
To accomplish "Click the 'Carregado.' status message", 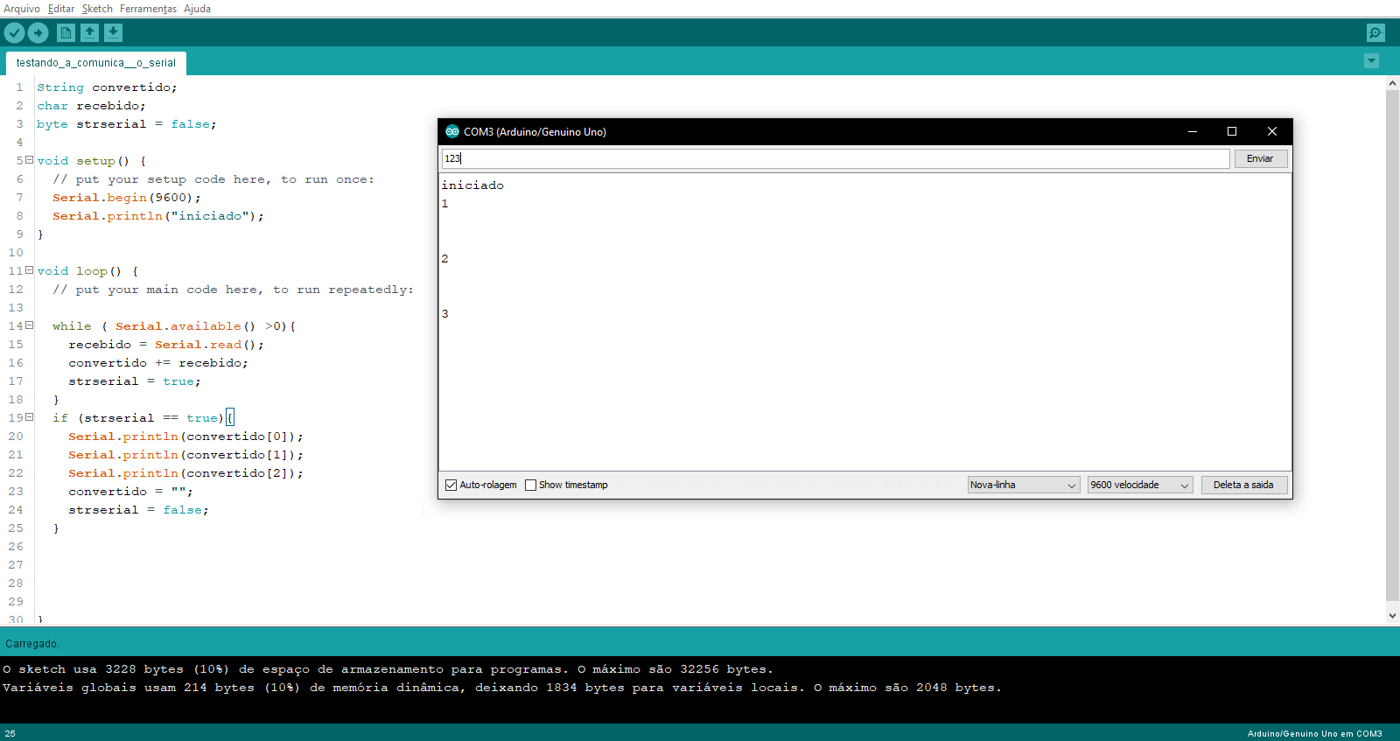I will 32,644.
